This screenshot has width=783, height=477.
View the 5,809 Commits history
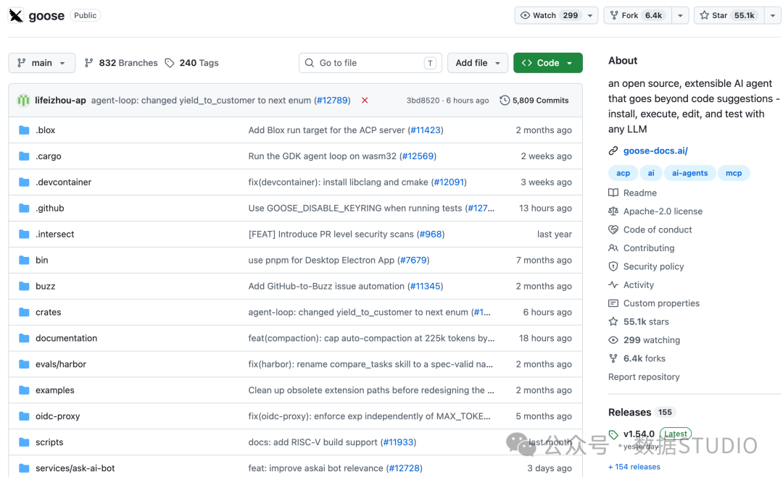(x=534, y=100)
